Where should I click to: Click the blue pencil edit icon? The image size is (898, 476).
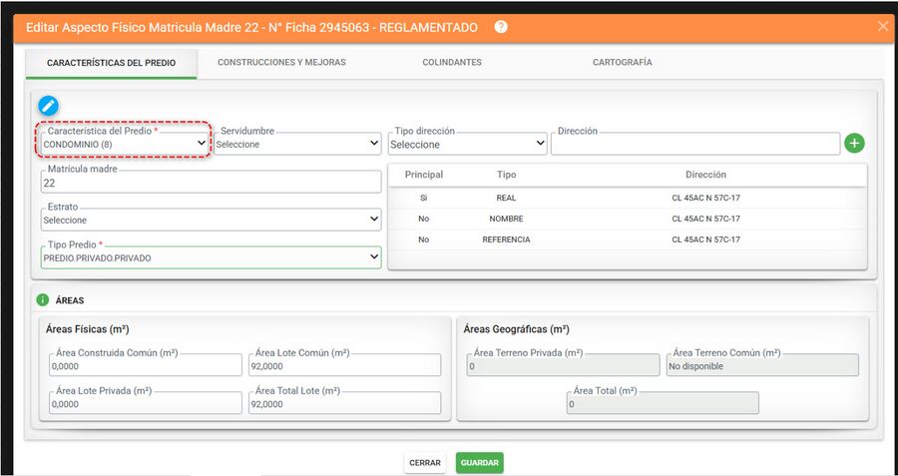(x=49, y=106)
